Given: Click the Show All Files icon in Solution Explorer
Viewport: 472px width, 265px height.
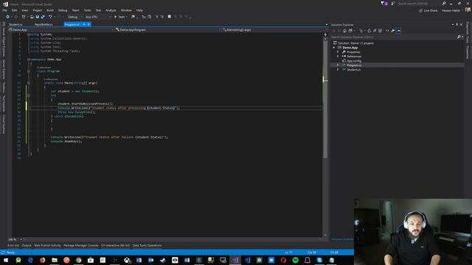Looking at the screenshot, I should pyautogui.click(x=381, y=31).
